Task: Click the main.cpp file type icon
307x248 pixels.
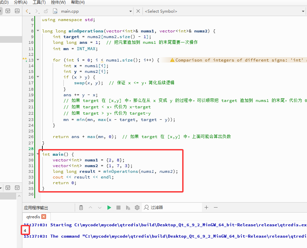Action: click(55, 11)
